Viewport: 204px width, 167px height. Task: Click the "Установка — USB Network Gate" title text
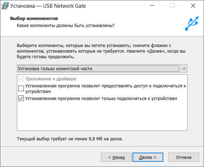[48, 6]
